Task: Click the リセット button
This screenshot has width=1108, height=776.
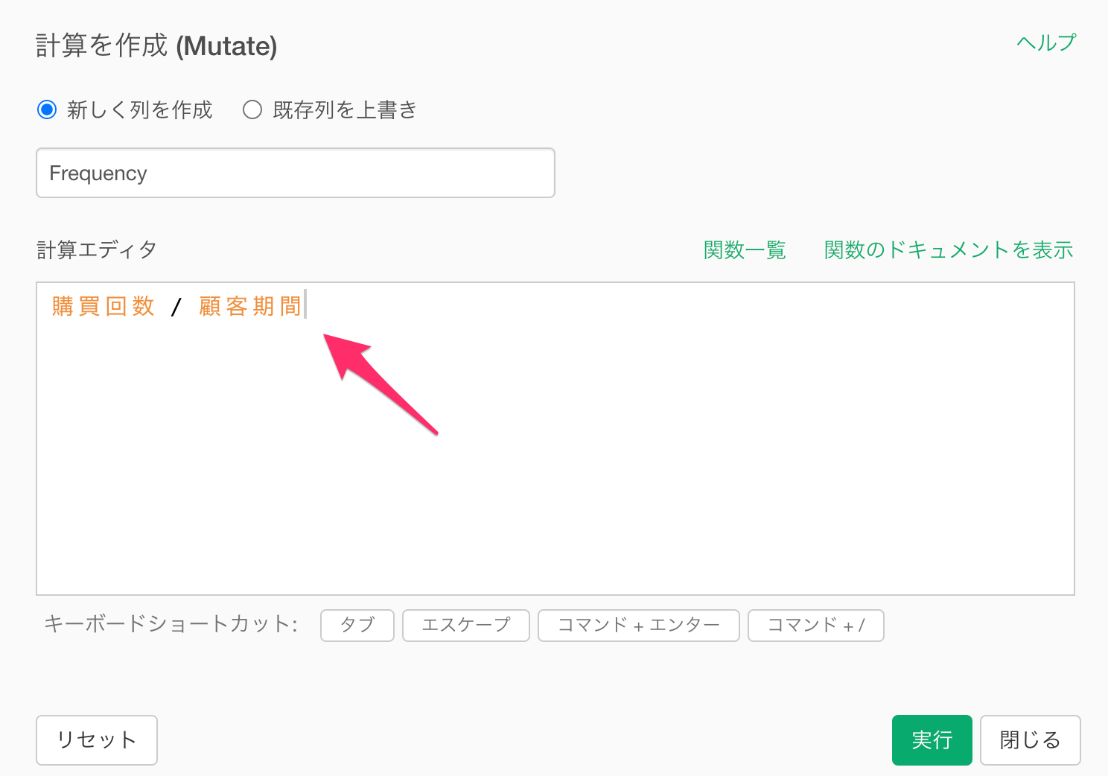Action: click(97, 740)
